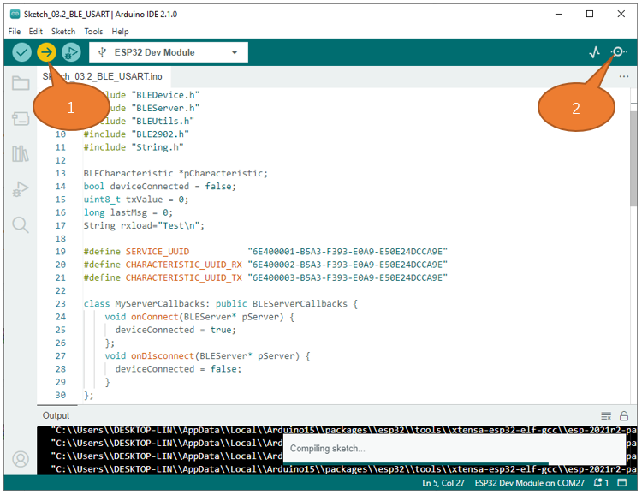
Task: Close the Arduino IDE window
Action: pos(621,14)
